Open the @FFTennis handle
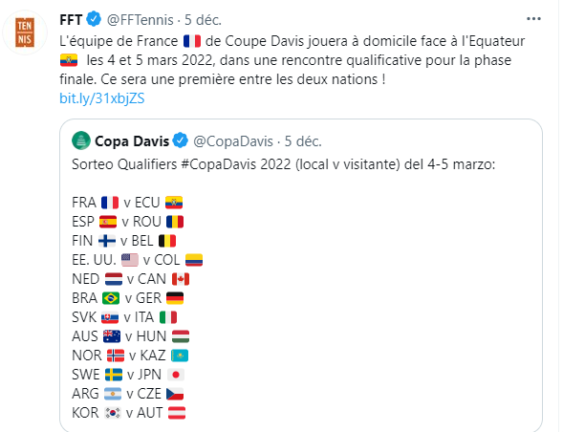Image resolution: width=563 pixels, height=432 pixels. pos(140,20)
